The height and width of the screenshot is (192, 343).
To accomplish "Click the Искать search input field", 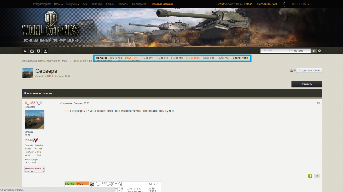I will (x=275, y=51).
